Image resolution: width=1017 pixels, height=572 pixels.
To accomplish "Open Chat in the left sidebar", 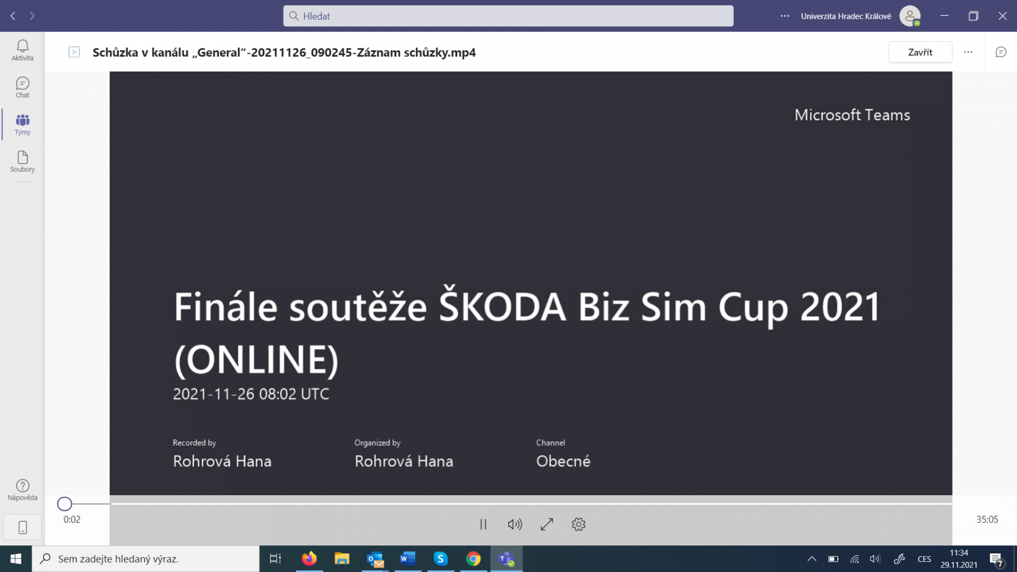I will 23,87.
